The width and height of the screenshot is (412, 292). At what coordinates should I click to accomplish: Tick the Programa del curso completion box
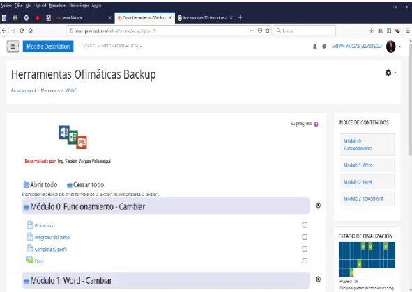[305, 237]
